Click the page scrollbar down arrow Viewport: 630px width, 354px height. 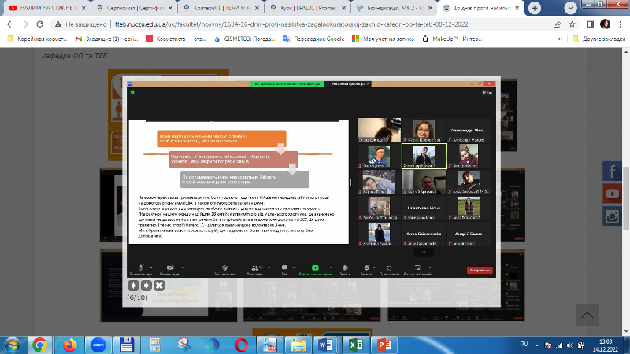(626, 332)
